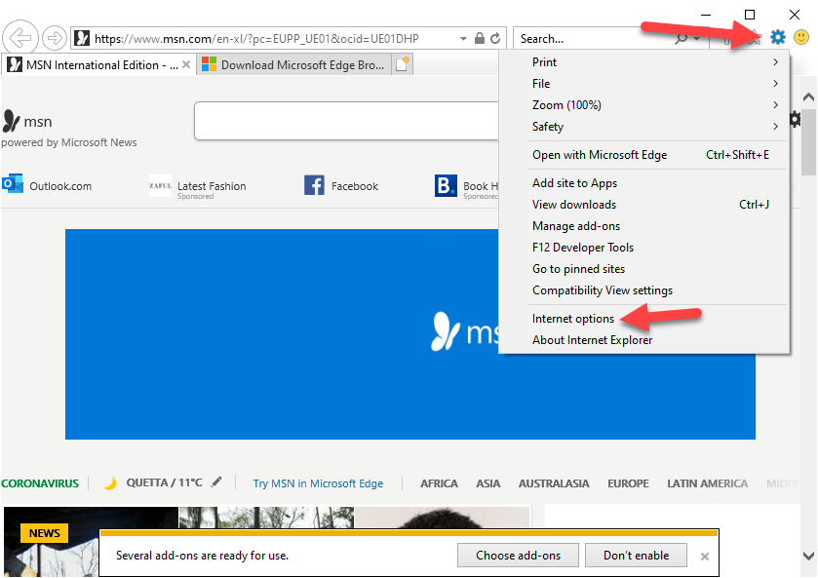Click the Tools gear icon
This screenshot has height=578, width=818.
(777, 38)
